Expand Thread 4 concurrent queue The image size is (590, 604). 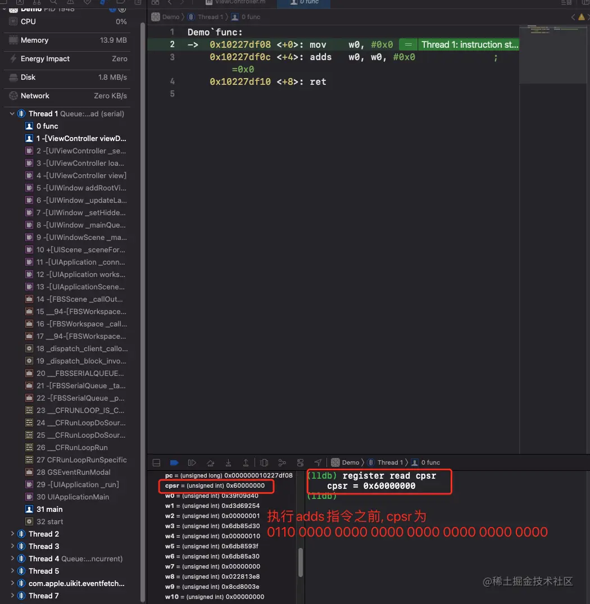[x=12, y=558]
